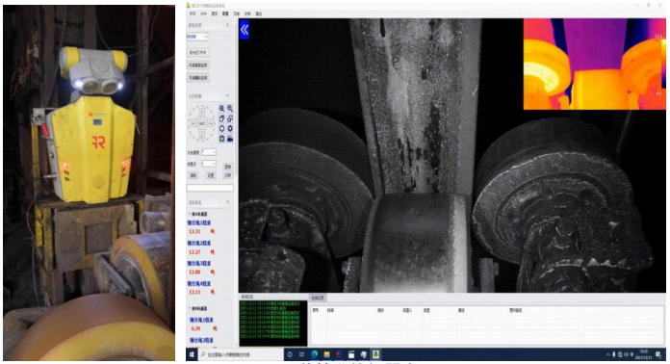The height and width of the screenshot is (364, 670).
Task: Click the blue camera record icon in the control grid
Action: click(x=230, y=139)
